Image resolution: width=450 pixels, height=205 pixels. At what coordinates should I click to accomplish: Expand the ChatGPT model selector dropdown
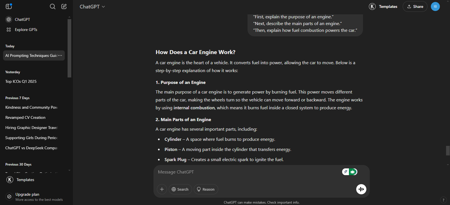(92, 6)
